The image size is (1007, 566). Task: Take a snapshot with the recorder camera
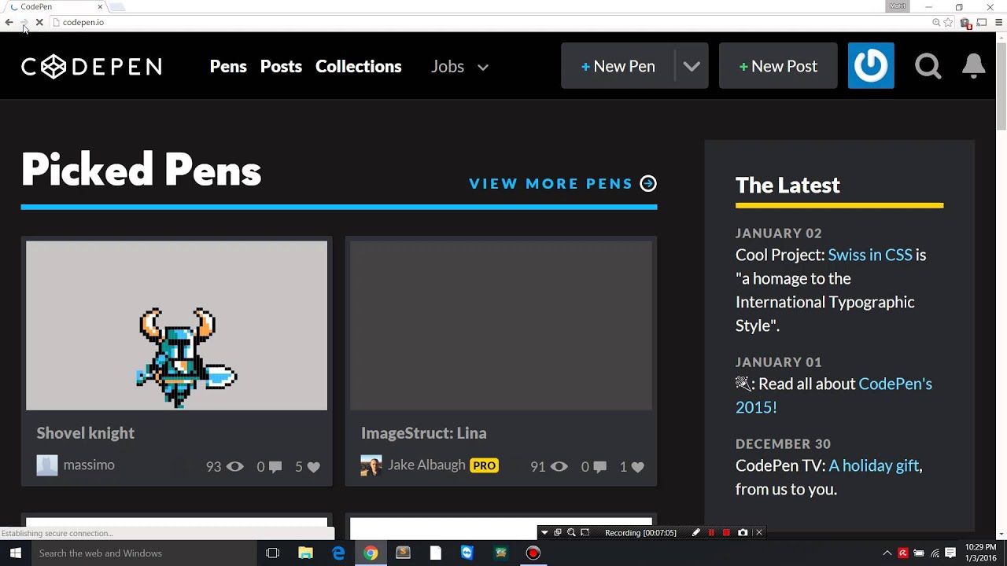click(x=743, y=533)
